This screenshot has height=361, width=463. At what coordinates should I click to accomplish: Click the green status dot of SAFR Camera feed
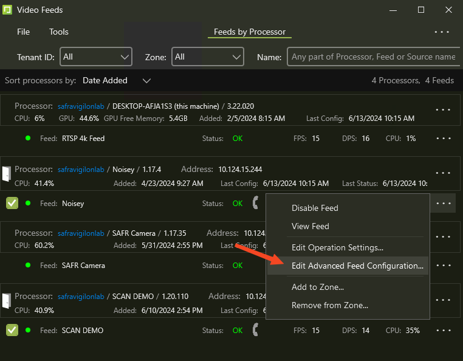tap(28, 265)
